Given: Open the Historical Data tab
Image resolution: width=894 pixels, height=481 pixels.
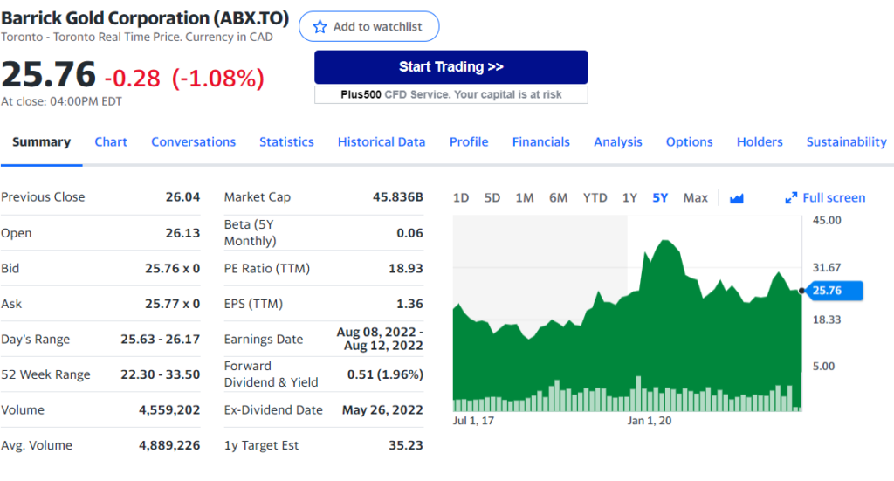Looking at the screenshot, I should click(382, 142).
